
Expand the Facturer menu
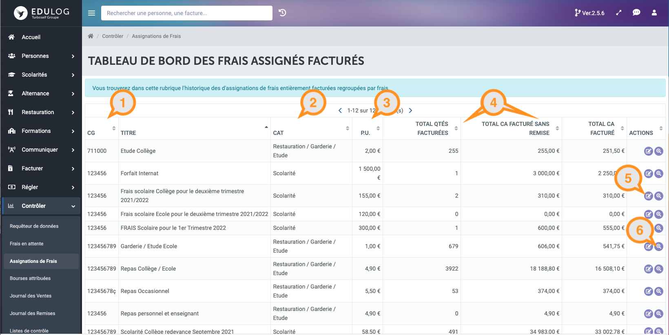point(41,168)
